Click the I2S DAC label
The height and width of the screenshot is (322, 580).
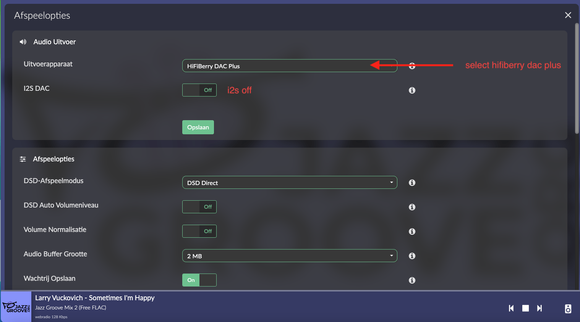click(x=37, y=89)
